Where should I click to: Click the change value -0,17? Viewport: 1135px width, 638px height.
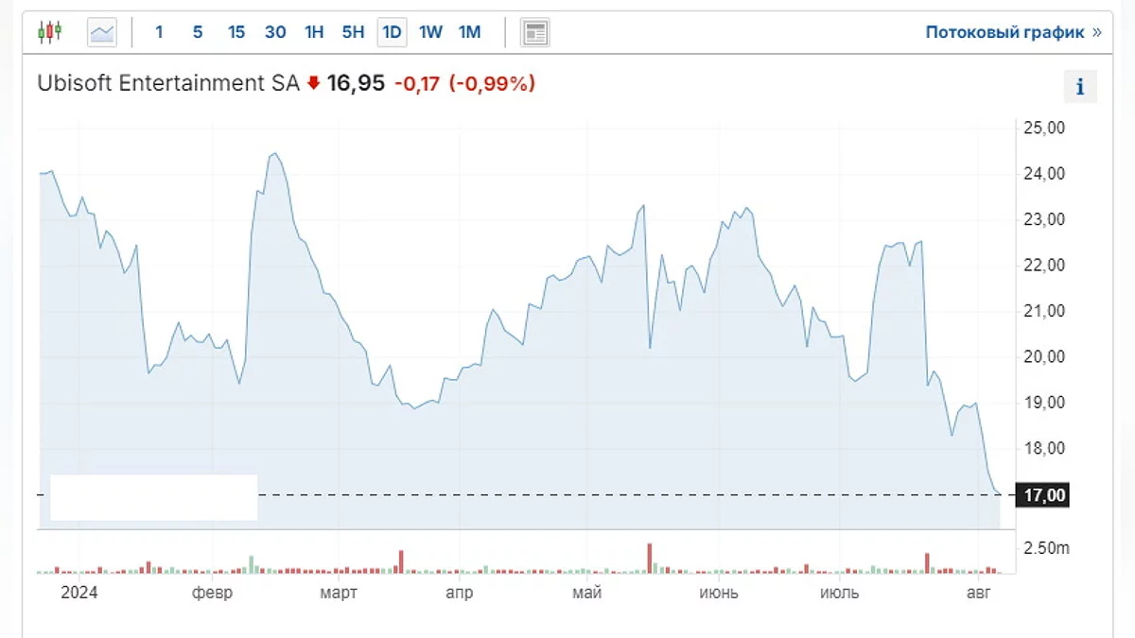tap(417, 83)
